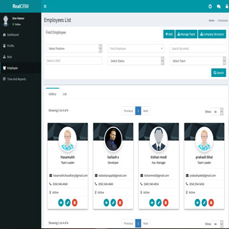
Task: Edit prakash bhai with pencil icon
Action: click(x=204, y=203)
